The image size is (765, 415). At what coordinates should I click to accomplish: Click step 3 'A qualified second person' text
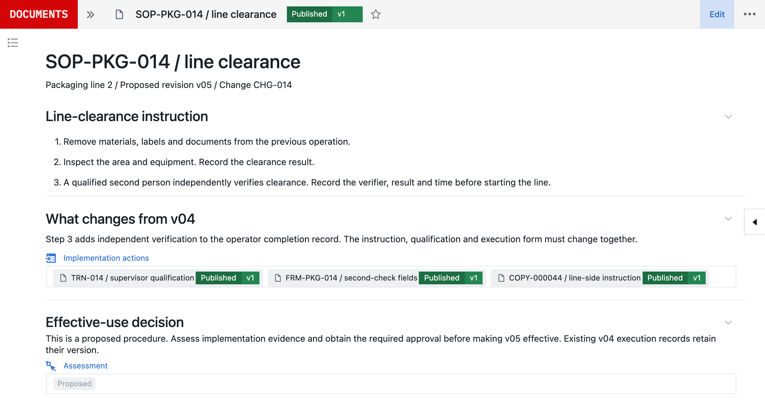307,182
